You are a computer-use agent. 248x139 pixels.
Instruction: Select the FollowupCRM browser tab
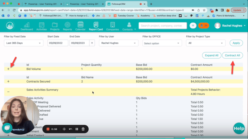tap(127, 4)
